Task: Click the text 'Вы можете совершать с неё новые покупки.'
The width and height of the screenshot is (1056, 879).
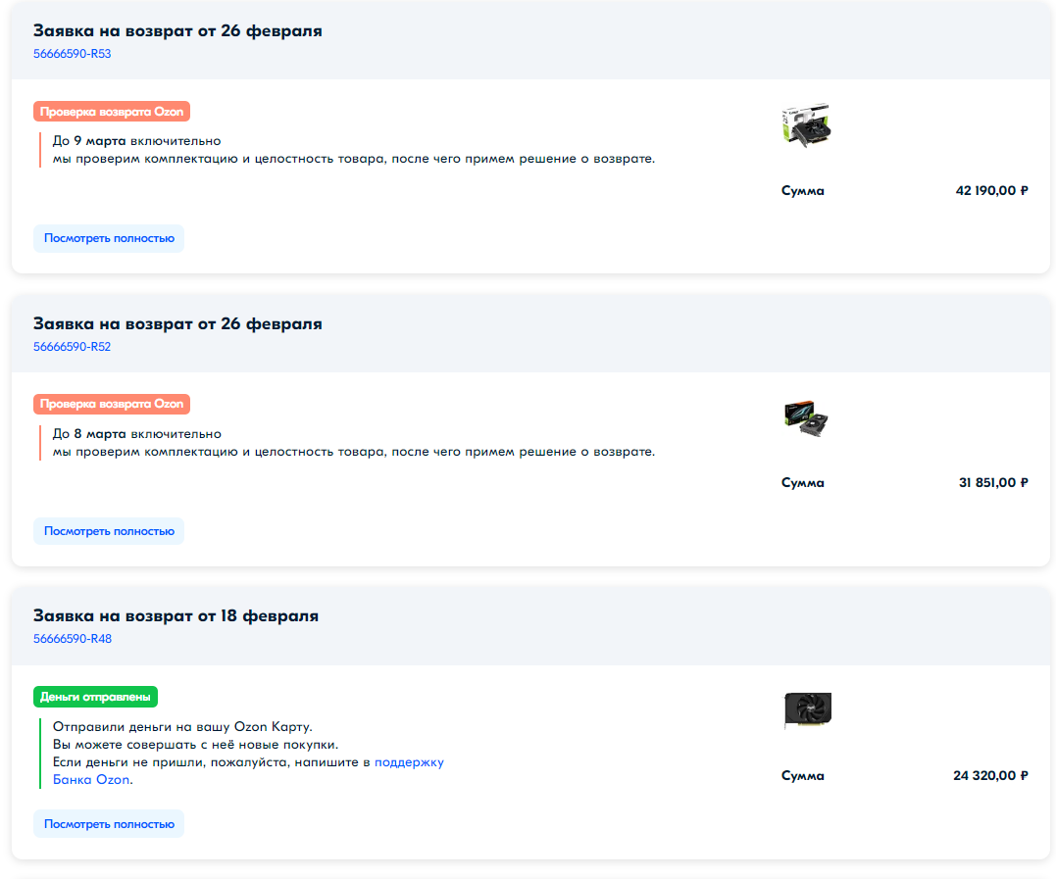Action: point(195,745)
